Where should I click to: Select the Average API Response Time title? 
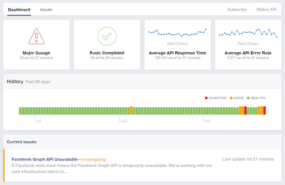(x=177, y=53)
